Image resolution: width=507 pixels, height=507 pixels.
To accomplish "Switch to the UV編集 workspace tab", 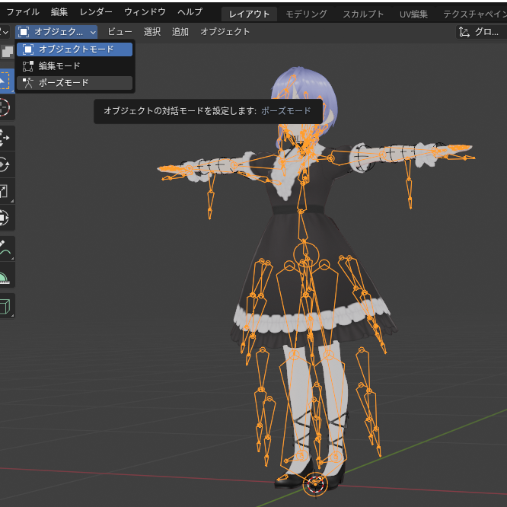I will click(x=413, y=14).
